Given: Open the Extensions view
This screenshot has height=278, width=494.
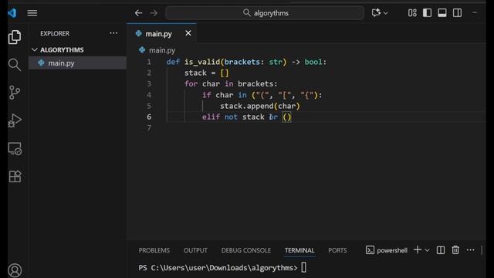Looking at the screenshot, I should 15,177.
